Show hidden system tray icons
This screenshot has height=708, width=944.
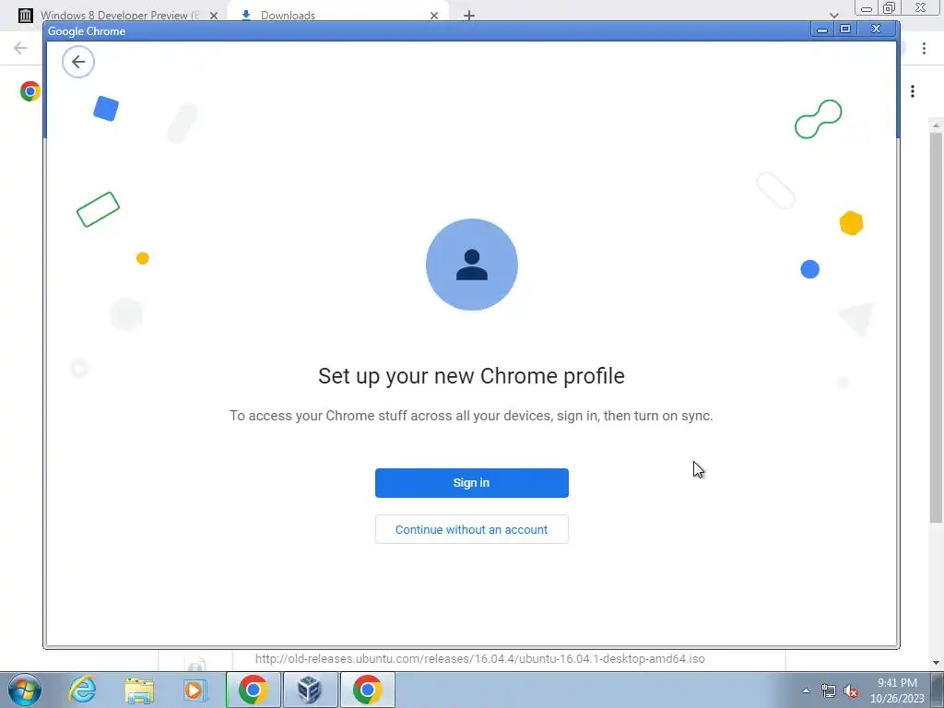(806, 690)
